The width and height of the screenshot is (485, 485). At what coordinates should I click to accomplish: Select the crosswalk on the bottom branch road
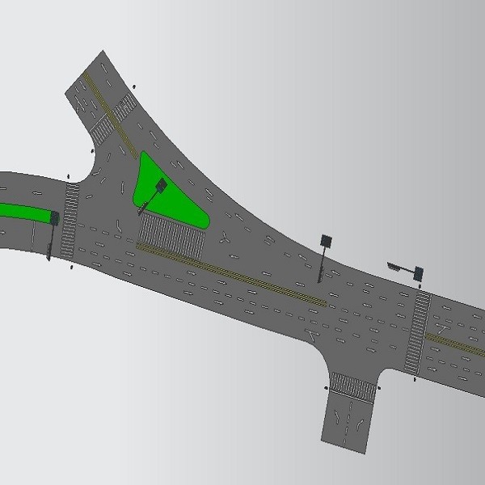353,387
